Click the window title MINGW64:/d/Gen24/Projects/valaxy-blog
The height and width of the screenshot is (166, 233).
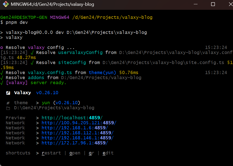click(x=52, y=4)
